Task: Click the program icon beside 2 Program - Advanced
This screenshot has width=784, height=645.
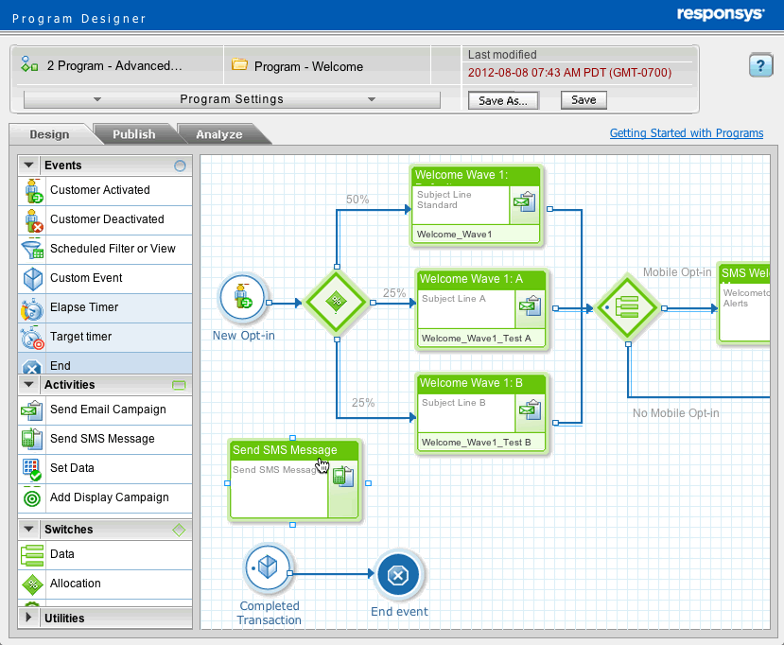Action: click(29, 64)
